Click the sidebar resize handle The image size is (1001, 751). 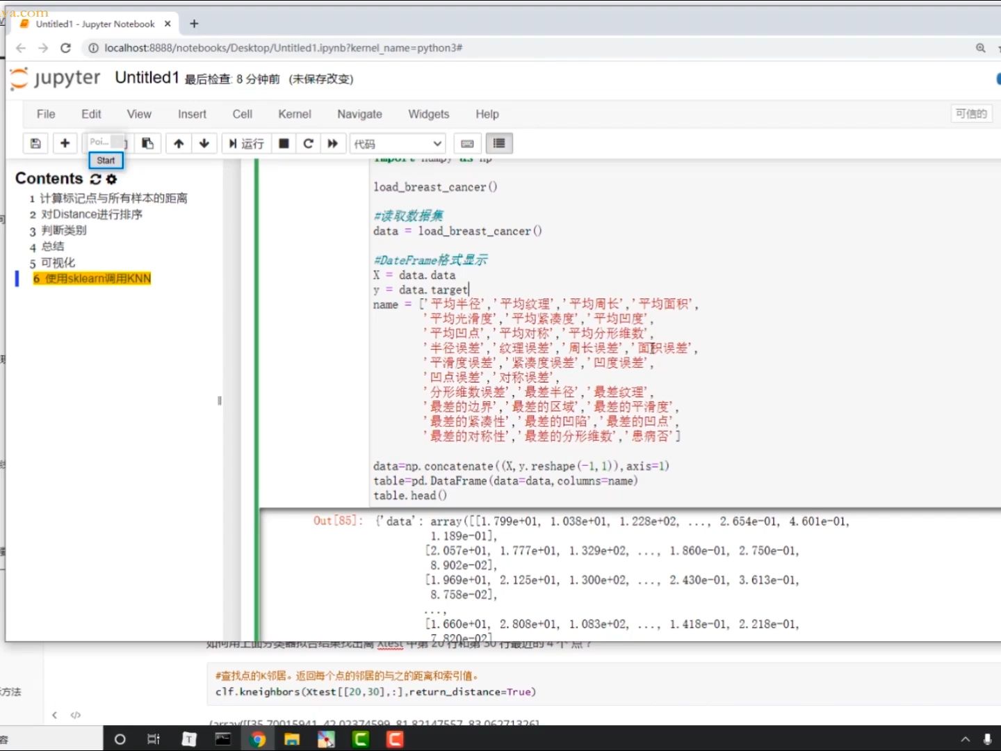[220, 401]
